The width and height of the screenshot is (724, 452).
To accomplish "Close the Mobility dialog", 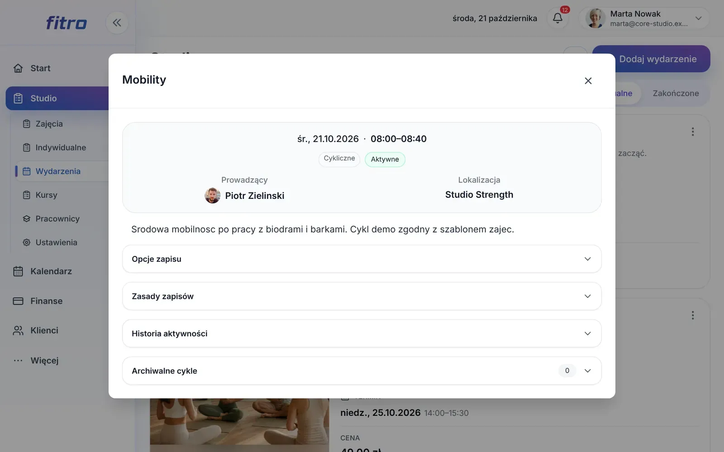I will coord(588,81).
